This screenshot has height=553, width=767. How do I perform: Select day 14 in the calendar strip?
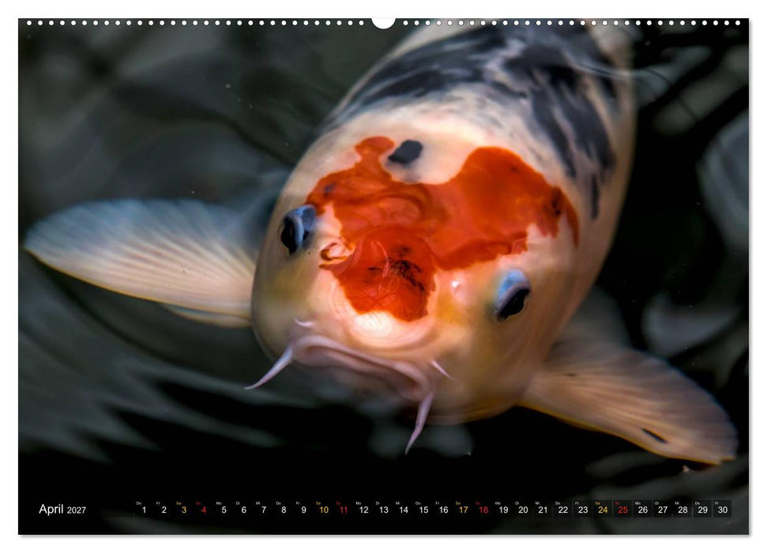(404, 509)
